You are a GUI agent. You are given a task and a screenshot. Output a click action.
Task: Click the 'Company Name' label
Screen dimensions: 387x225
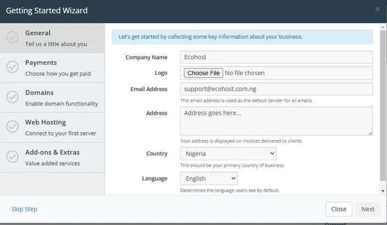point(146,57)
